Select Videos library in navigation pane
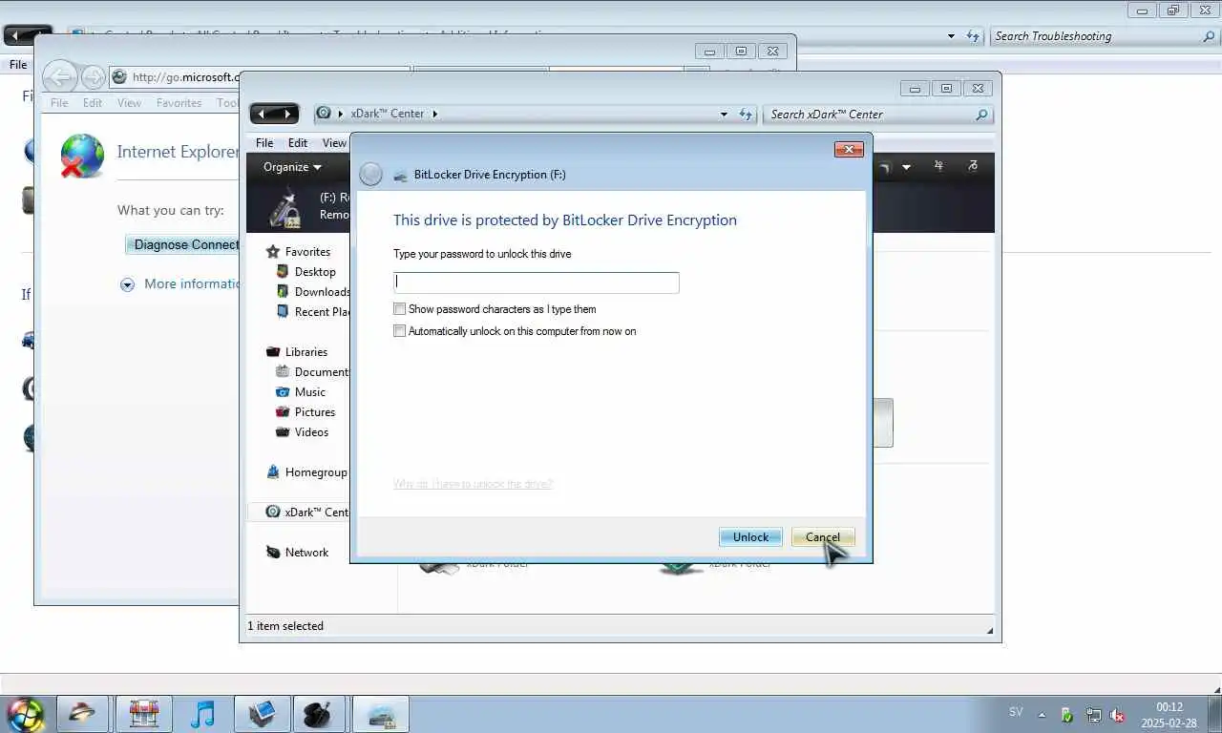The image size is (1222, 733). pos(311,432)
